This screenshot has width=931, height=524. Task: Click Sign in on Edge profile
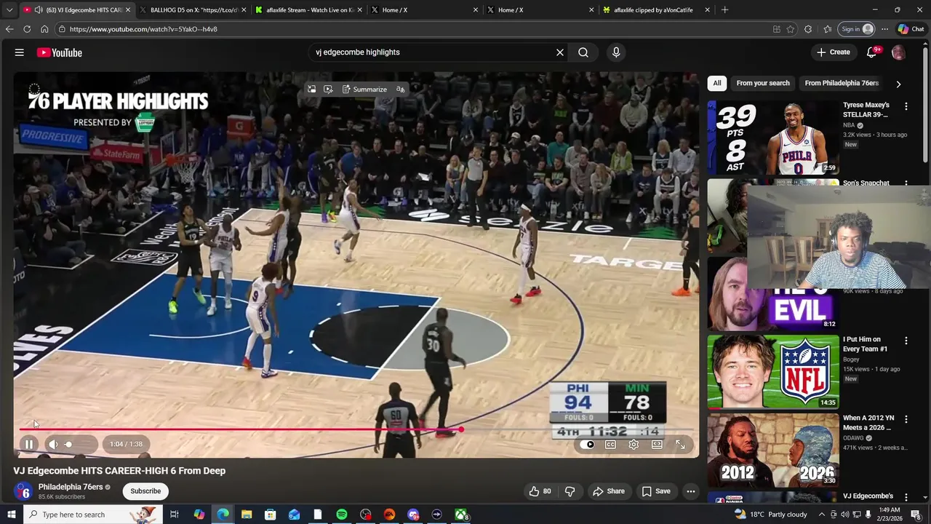click(x=858, y=29)
